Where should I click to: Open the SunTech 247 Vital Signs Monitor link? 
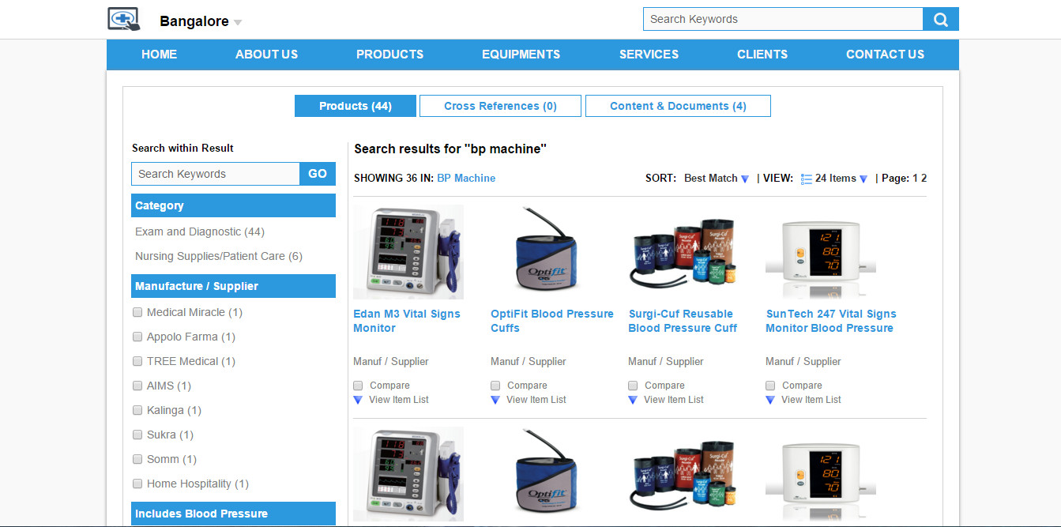(x=830, y=321)
